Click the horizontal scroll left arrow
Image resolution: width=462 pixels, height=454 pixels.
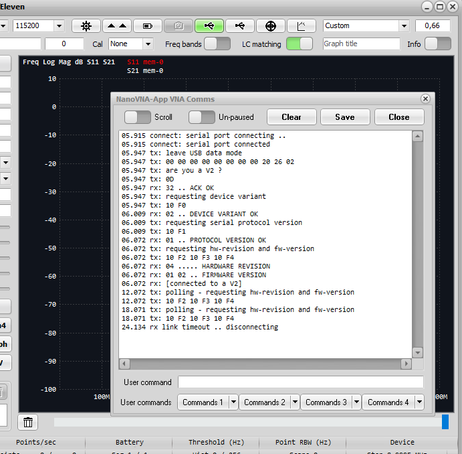(x=124, y=364)
